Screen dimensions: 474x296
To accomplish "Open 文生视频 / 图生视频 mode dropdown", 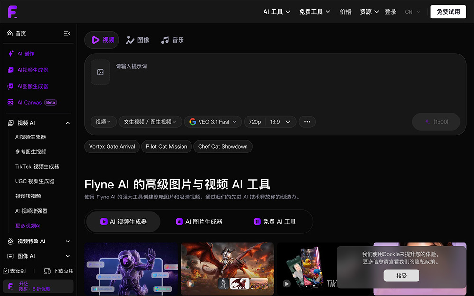I will (150, 122).
